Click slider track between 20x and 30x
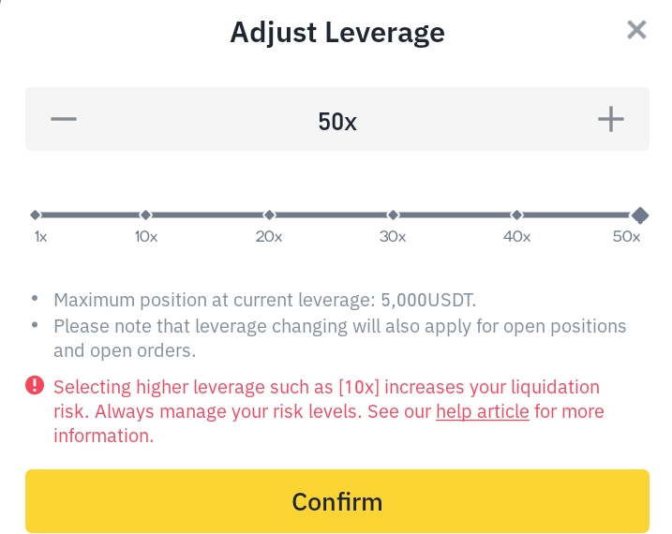The height and width of the screenshot is (534, 672). (331, 215)
